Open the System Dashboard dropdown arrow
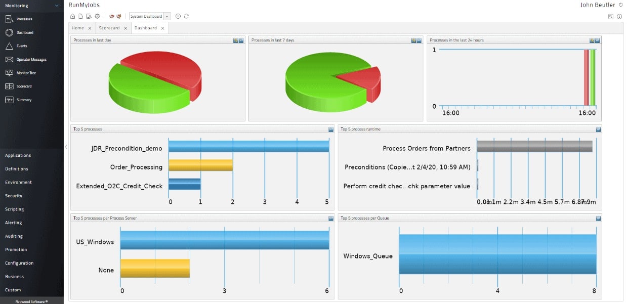627x304 pixels. pos(167,17)
